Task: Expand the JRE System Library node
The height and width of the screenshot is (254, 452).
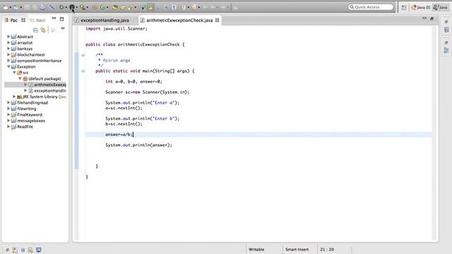Action: click(x=14, y=97)
